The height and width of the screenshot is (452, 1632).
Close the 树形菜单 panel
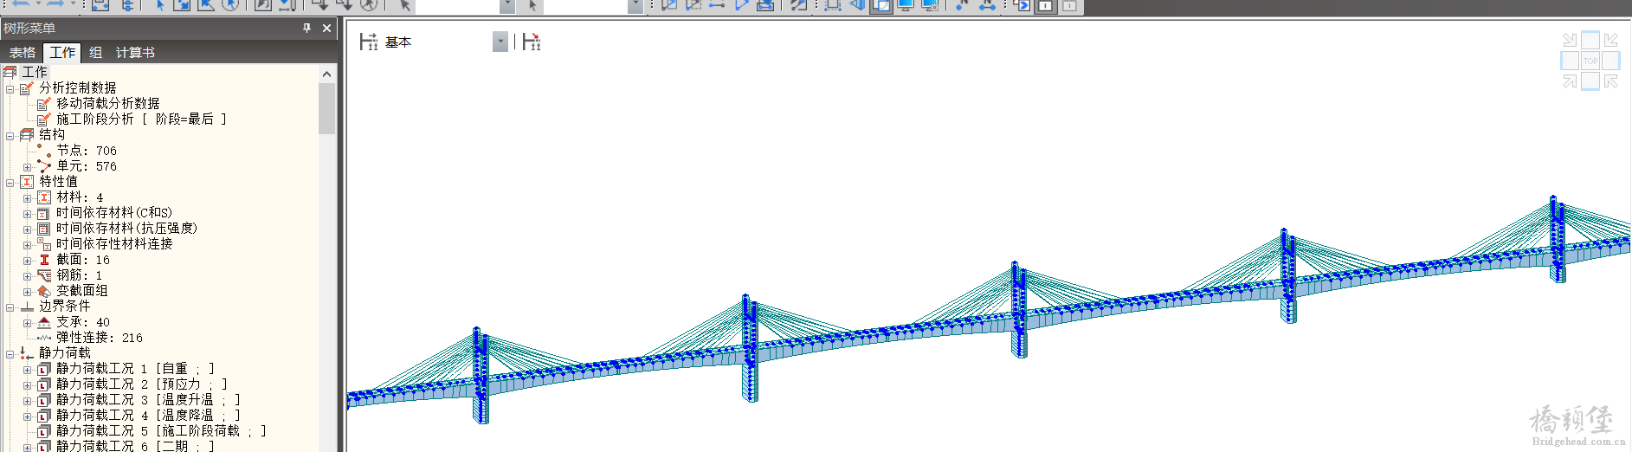coord(326,28)
